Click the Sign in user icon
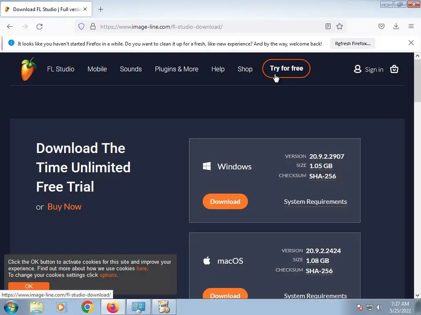 [358, 69]
